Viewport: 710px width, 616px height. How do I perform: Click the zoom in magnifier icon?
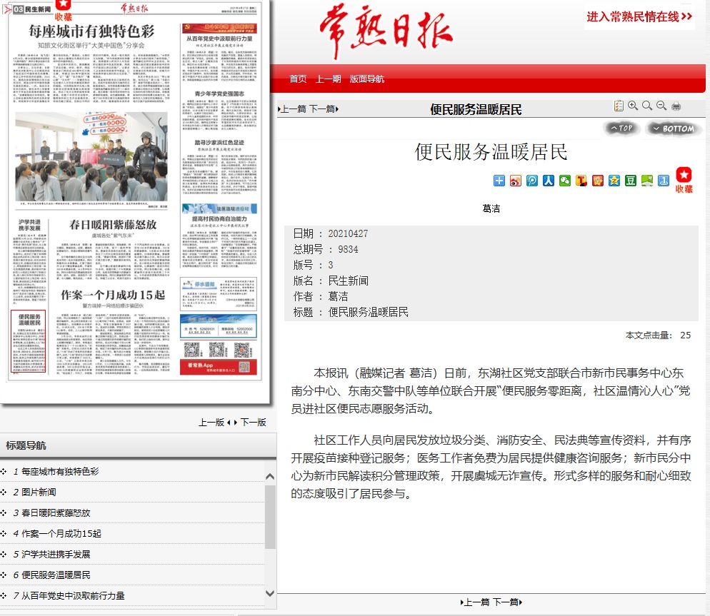point(633,106)
